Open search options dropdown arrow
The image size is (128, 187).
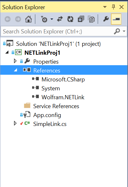click(124, 31)
